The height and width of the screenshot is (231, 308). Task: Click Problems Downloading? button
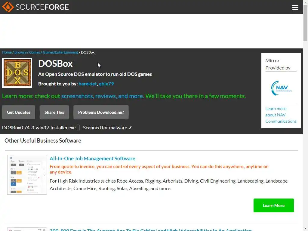point(101,112)
